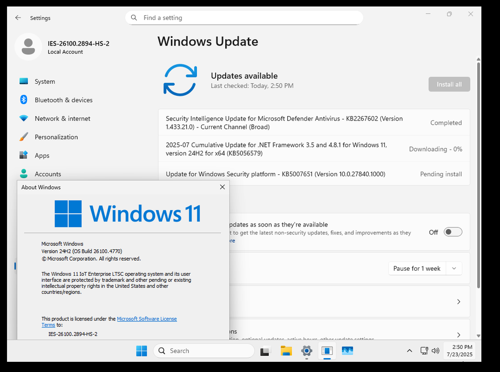Click the System monitor icon in sidebar
The height and width of the screenshot is (372, 500).
coord(24,81)
